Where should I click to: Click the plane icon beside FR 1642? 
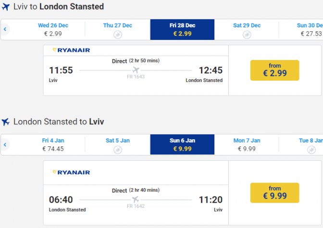[135, 199]
